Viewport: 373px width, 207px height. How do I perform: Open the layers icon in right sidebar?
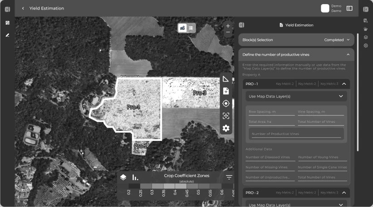[x=366, y=37]
